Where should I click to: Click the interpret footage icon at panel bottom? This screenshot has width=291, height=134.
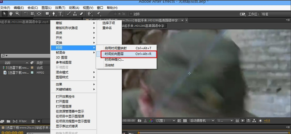point(2,122)
